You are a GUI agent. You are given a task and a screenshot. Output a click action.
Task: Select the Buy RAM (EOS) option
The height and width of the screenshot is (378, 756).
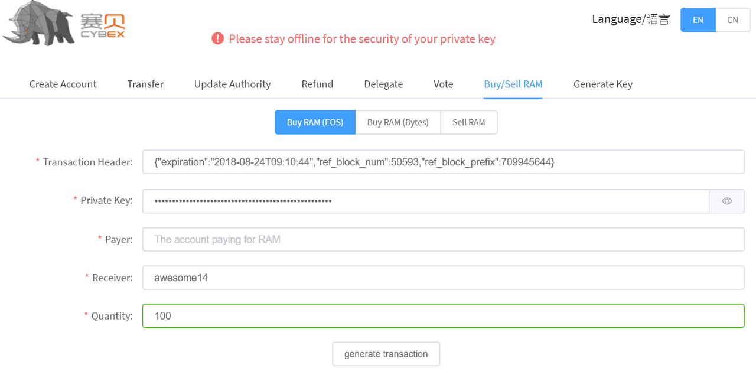point(315,122)
